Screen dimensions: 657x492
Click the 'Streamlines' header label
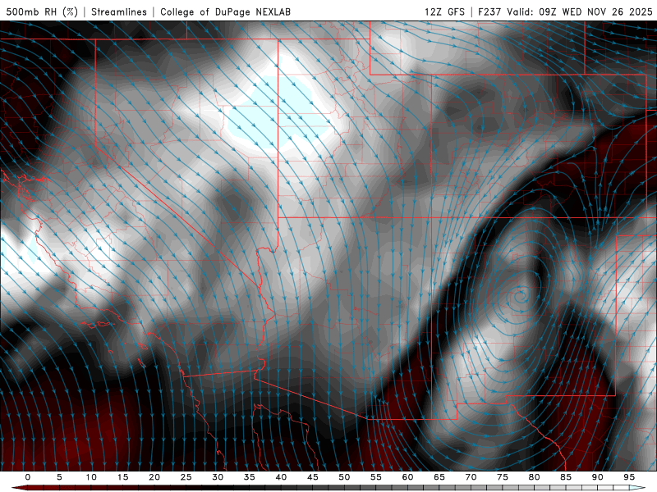click(119, 11)
